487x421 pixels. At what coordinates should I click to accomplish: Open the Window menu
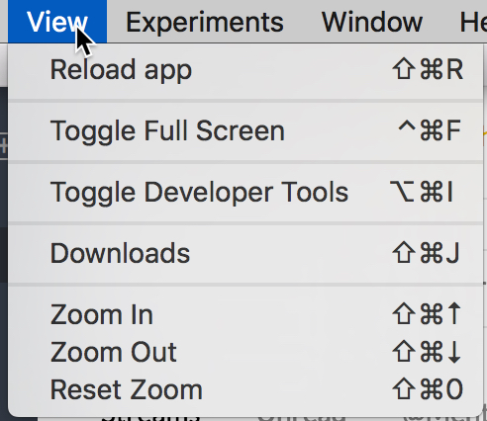tap(372, 23)
